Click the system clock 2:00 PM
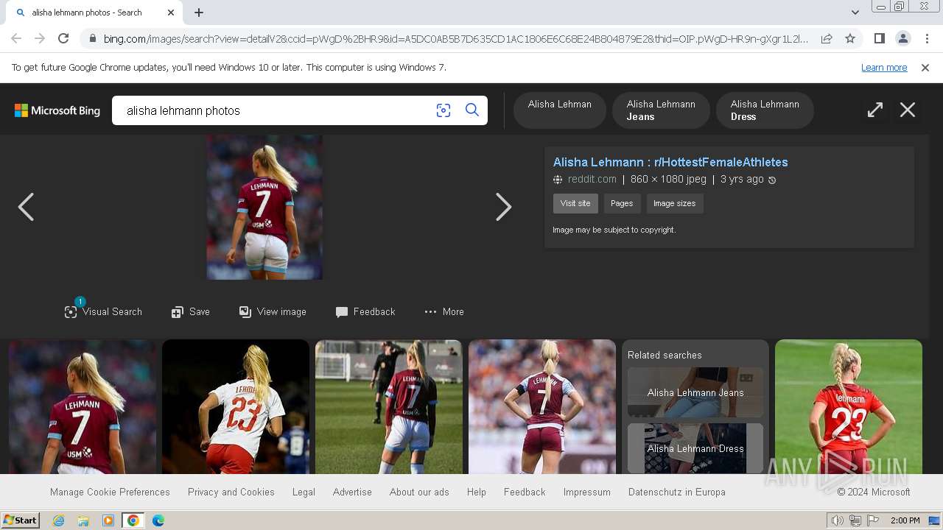943x530 pixels. tap(905, 520)
